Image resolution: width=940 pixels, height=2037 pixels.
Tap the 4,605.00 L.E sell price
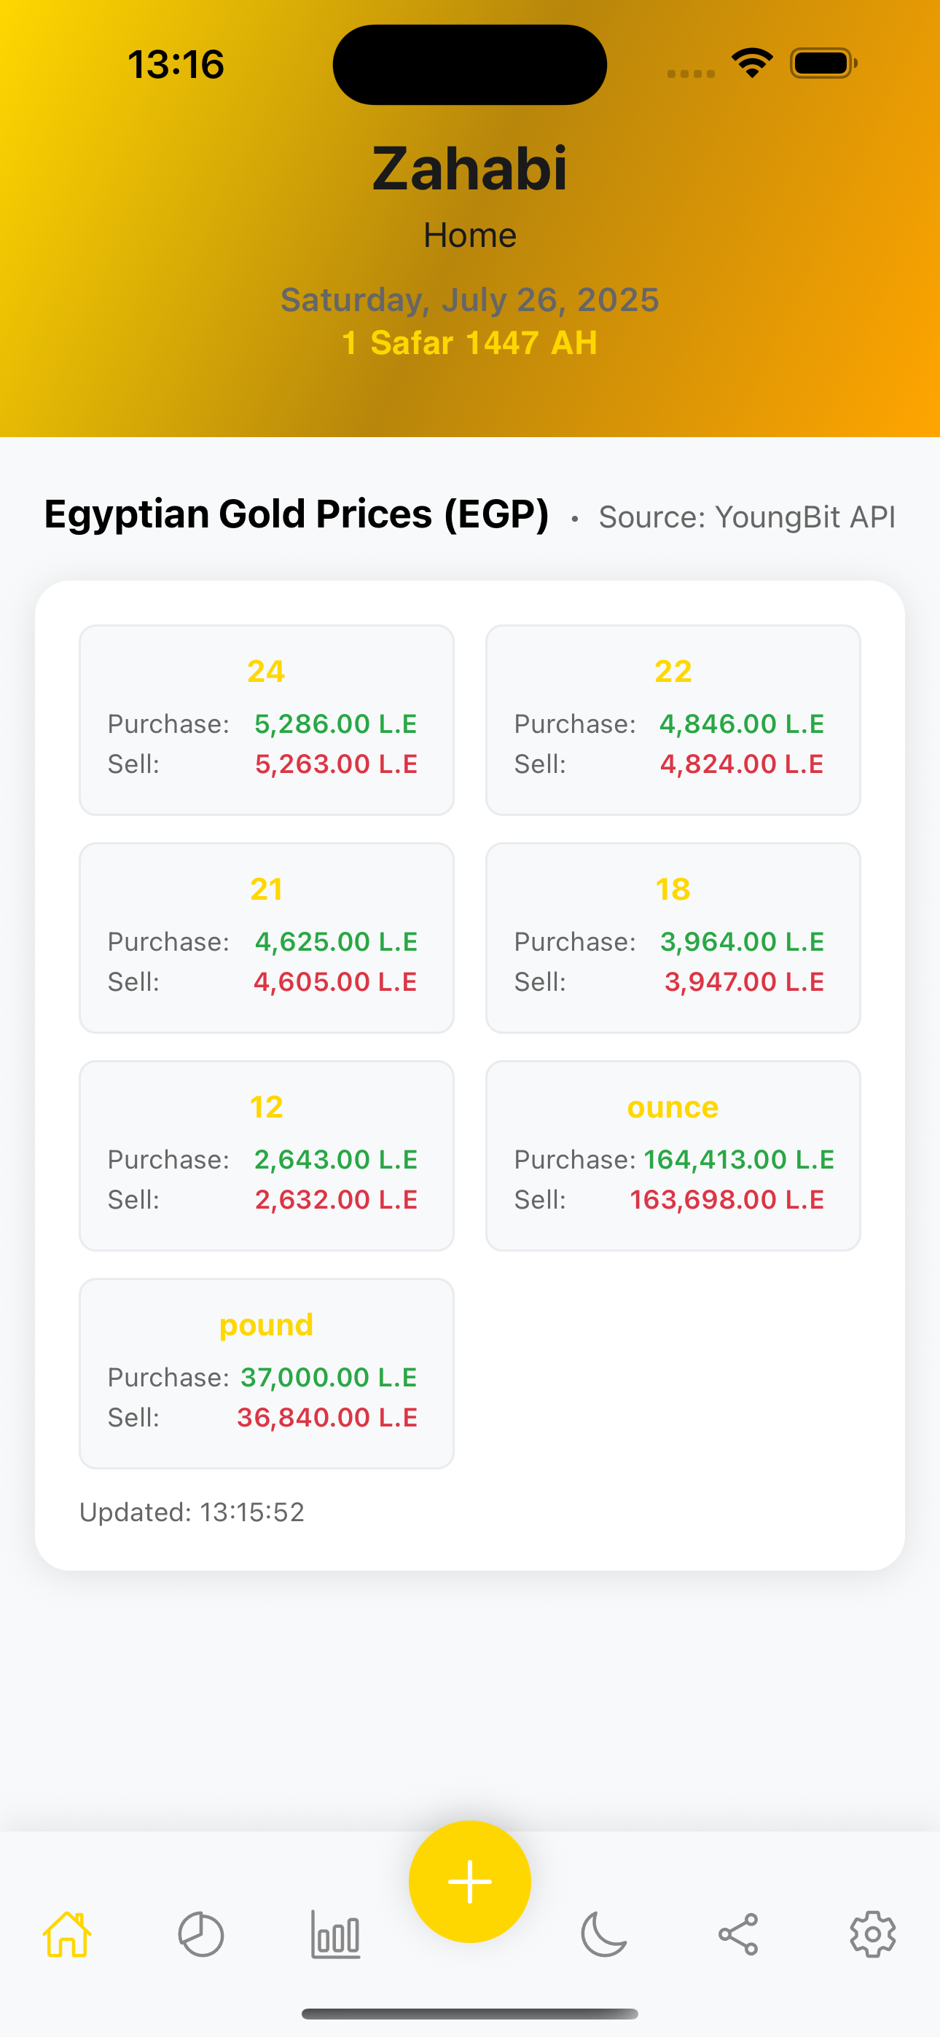(x=335, y=981)
